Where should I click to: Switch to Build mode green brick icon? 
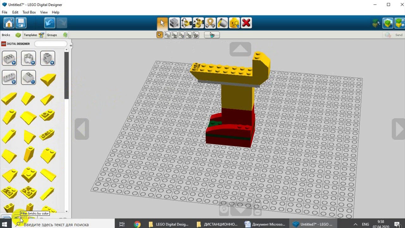pos(388,23)
